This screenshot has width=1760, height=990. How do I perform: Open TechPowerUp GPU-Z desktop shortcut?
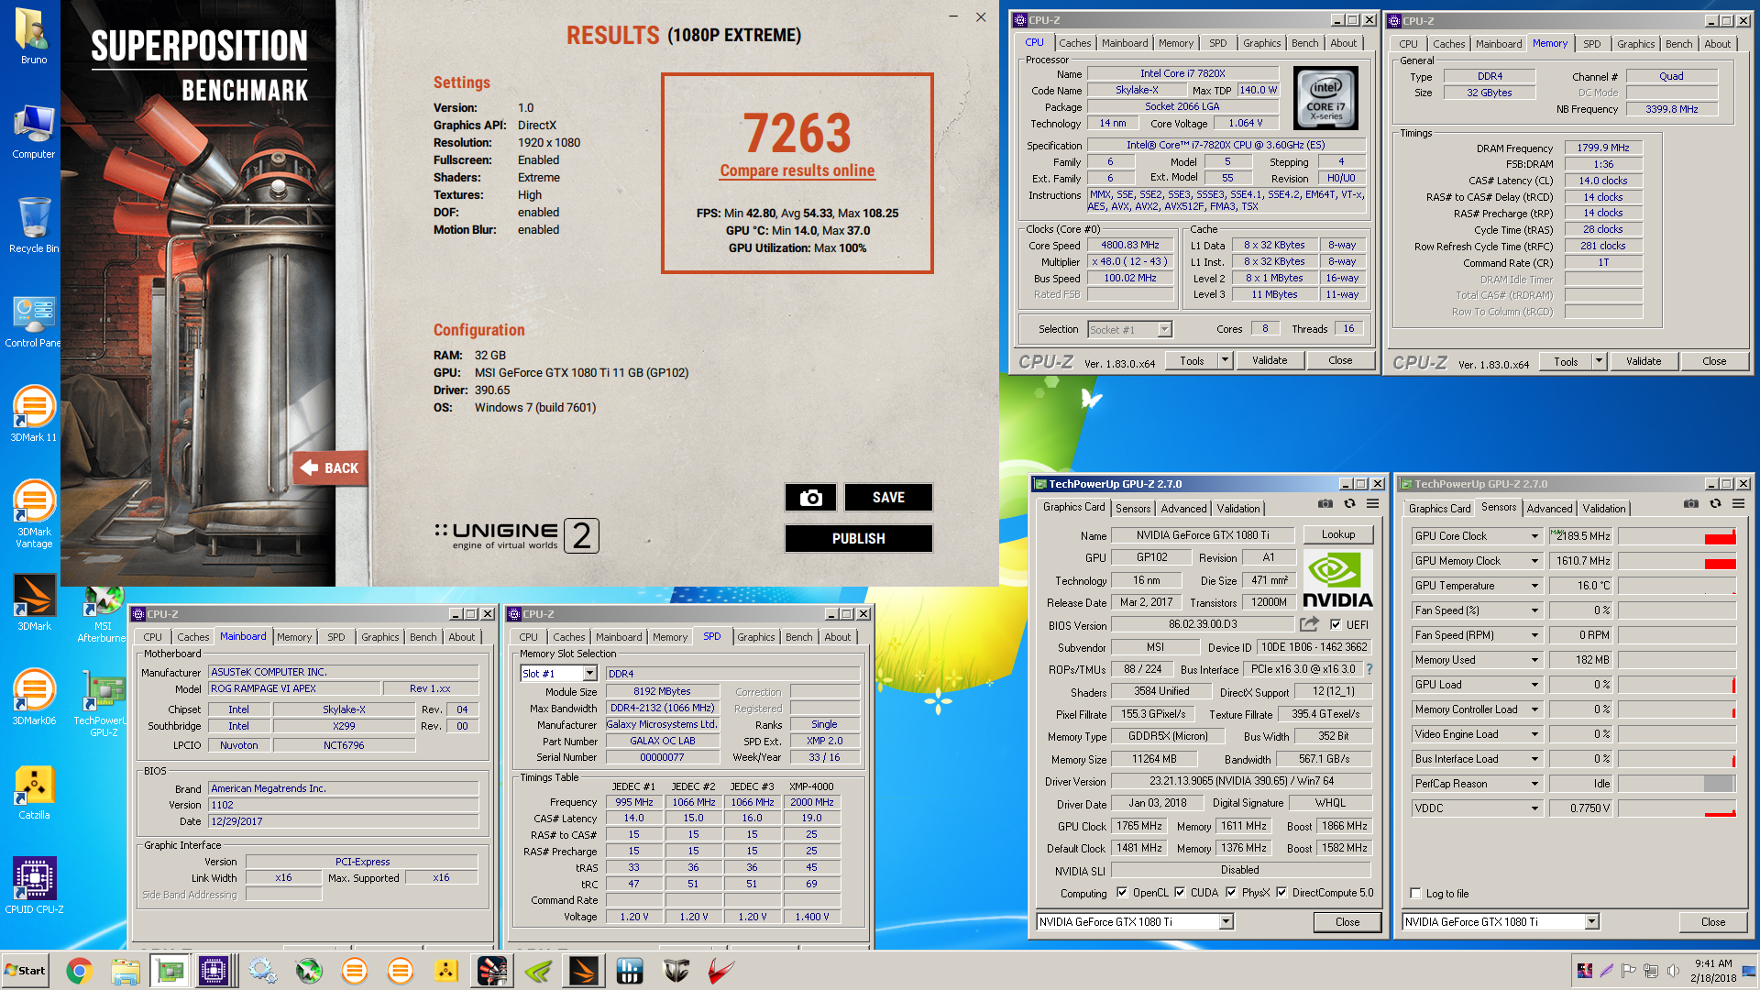[102, 703]
